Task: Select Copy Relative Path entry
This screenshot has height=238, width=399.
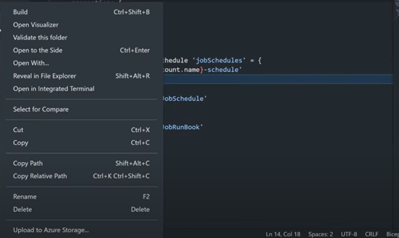Action: coord(81,176)
